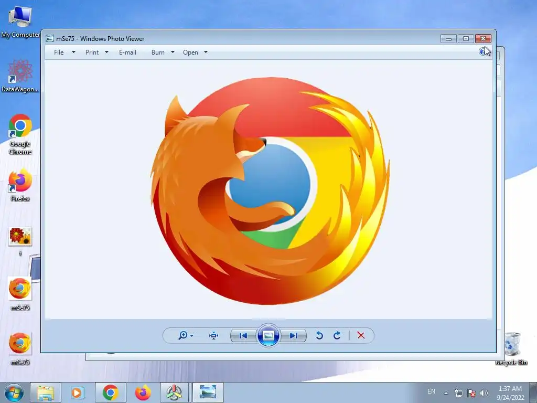Open the zoom magnifier control
Image resolution: width=537 pixels, height=403 pixels.
click(183, 335)
